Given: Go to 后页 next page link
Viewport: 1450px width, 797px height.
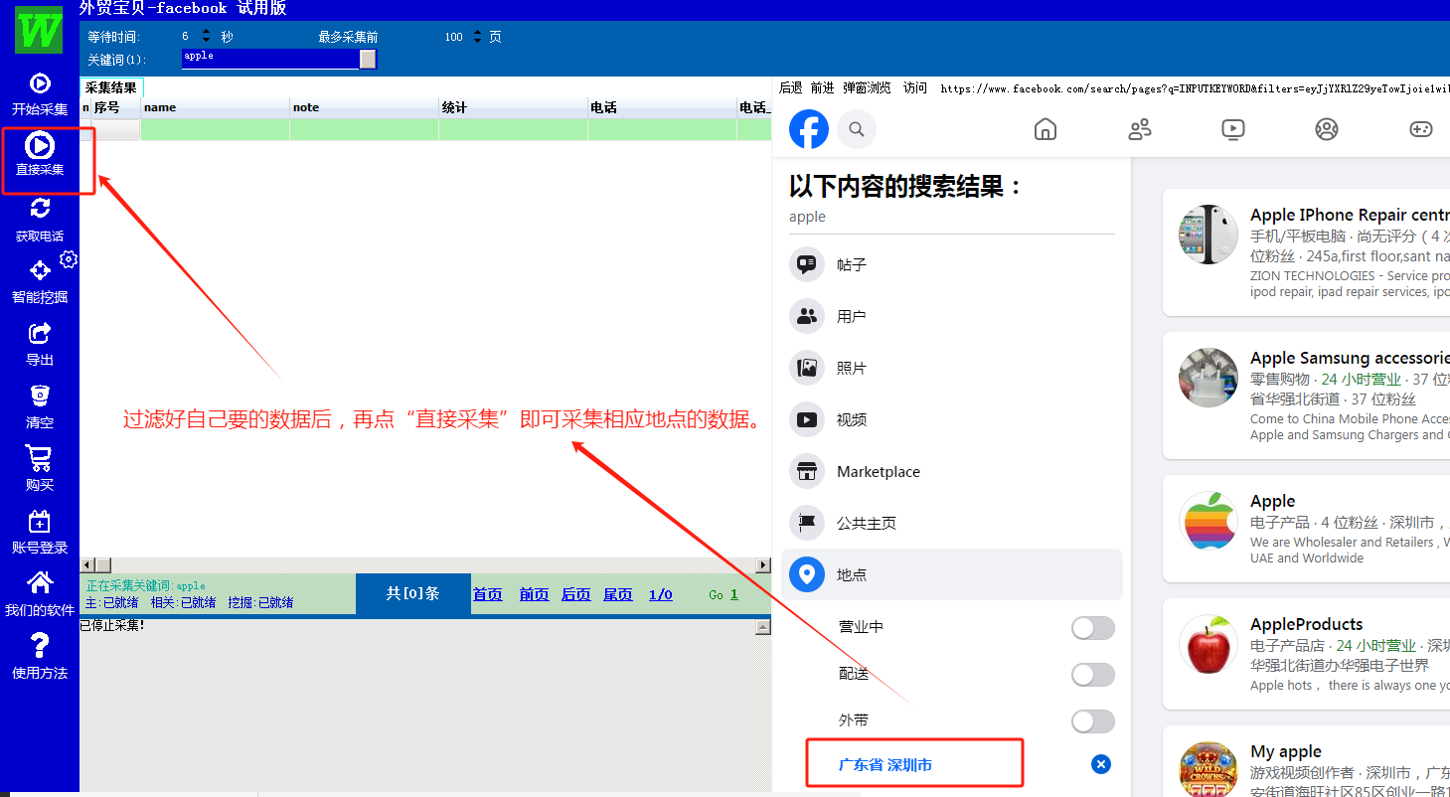Looking at the screenshot, I should pos(576,594).
